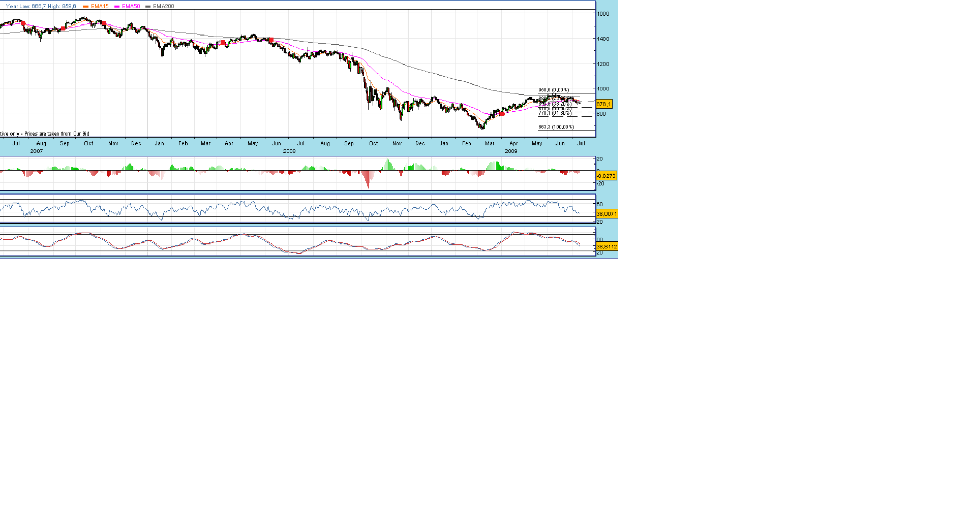The image size is (969, 512).
Task: Click the EMA200 legend label
Action: [163, 6]
